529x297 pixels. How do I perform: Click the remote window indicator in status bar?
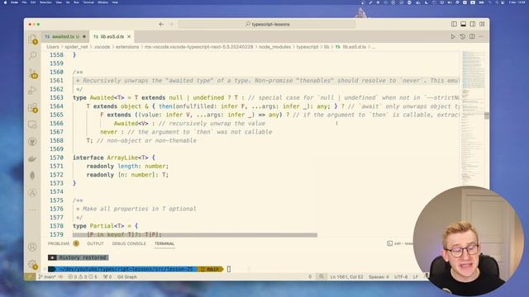30,277
